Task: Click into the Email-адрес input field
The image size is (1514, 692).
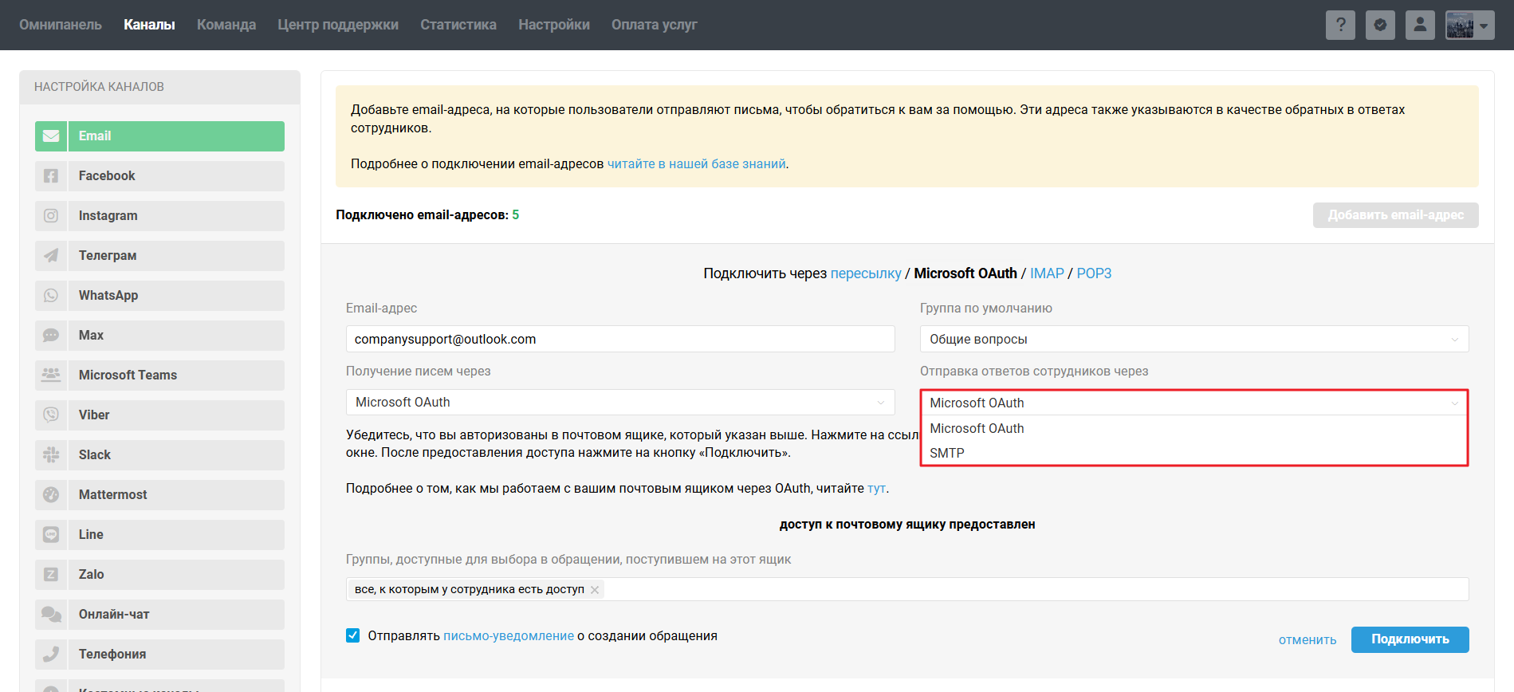Action: click(x=619, y=339)
